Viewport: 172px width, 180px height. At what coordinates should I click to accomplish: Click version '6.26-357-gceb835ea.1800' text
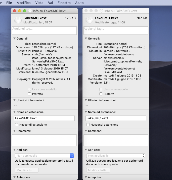pyautogui.click(x=50, y=72)
